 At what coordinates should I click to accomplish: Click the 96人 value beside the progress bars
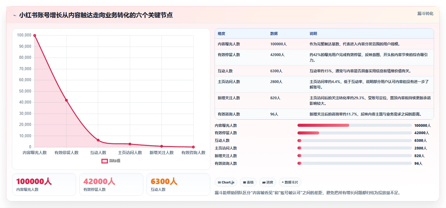point(418,163)
